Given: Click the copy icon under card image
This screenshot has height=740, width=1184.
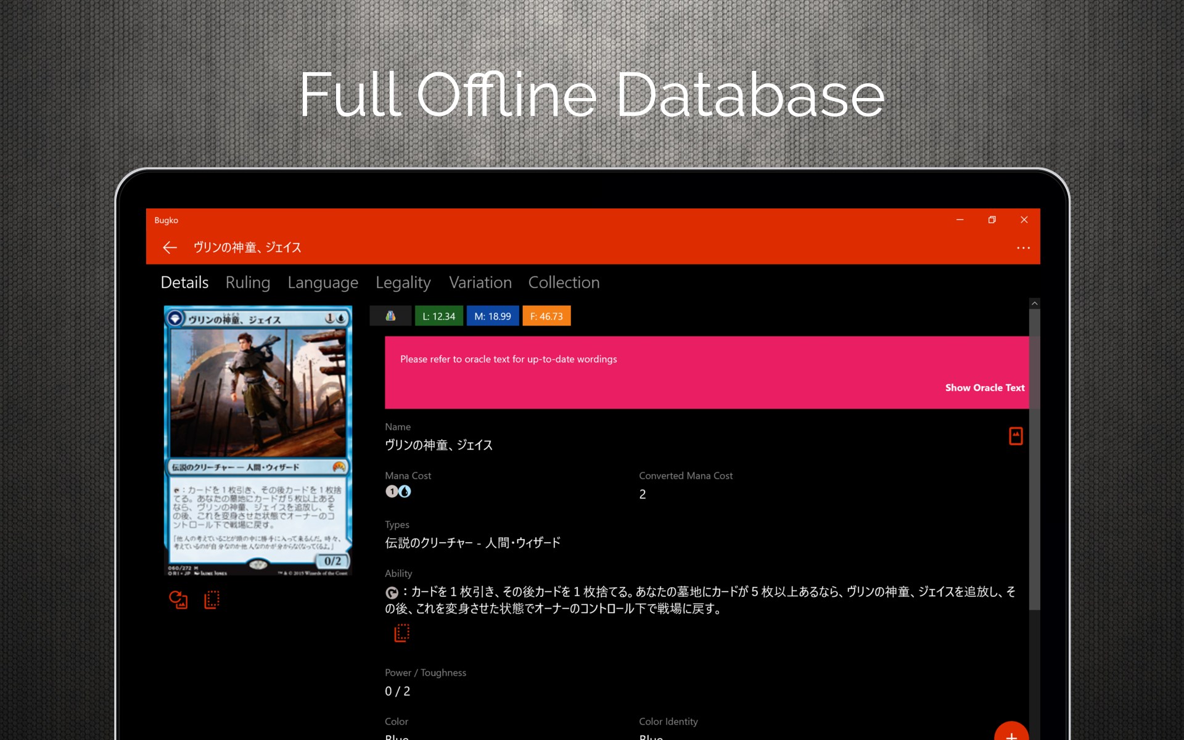Looking at the screenshot, I should (212, 599).
